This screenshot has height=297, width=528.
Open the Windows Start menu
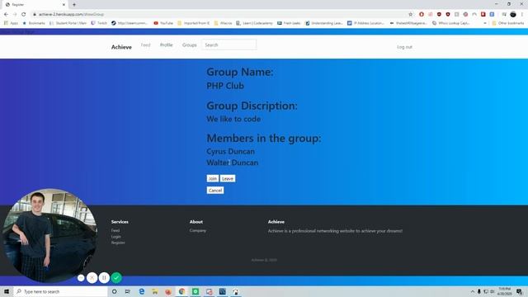point(7,291)
